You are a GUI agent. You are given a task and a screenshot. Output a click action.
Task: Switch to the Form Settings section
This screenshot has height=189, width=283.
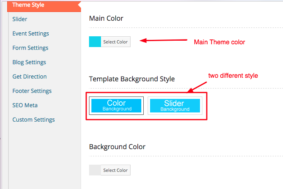(30, 48)
